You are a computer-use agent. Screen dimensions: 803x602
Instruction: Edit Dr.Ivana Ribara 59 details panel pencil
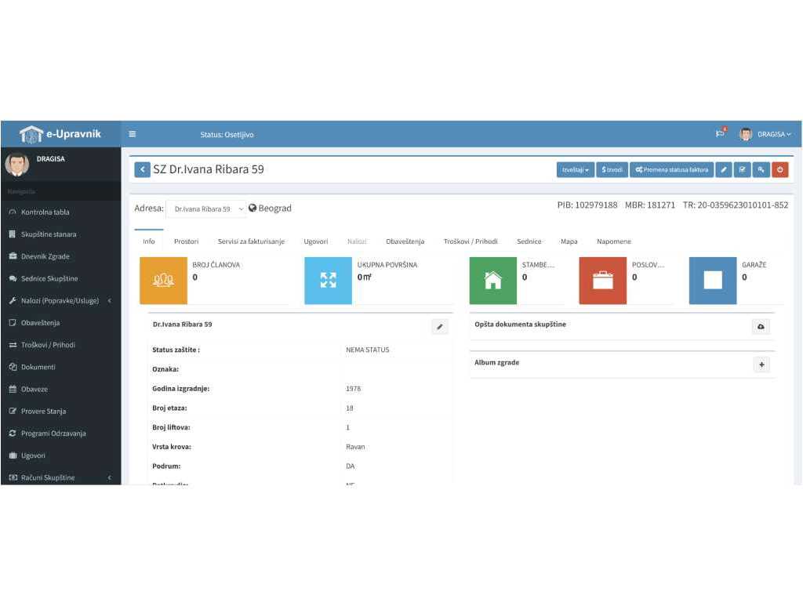(440, 327)
